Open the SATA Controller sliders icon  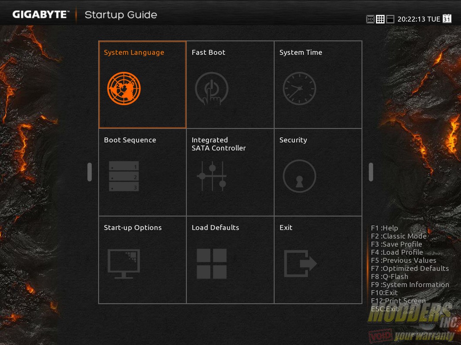pos(212,176)
